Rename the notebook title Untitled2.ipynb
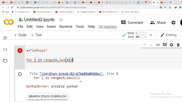Viewport: 182px width, 102px height. click(39, 20)
